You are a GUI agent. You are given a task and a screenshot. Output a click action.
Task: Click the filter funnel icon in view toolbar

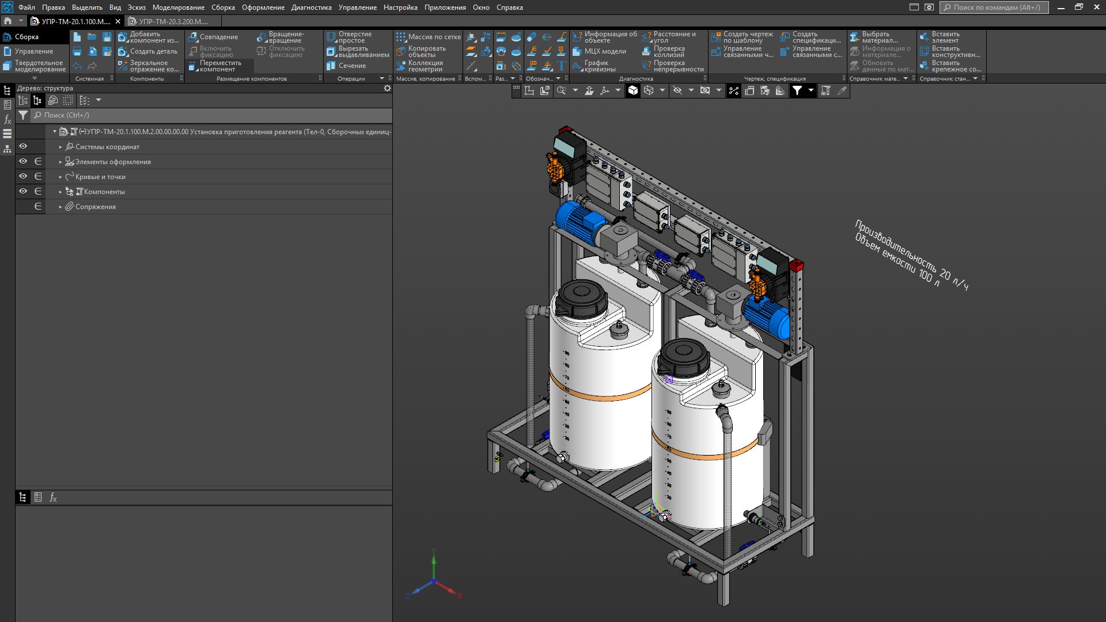point(797,90)
